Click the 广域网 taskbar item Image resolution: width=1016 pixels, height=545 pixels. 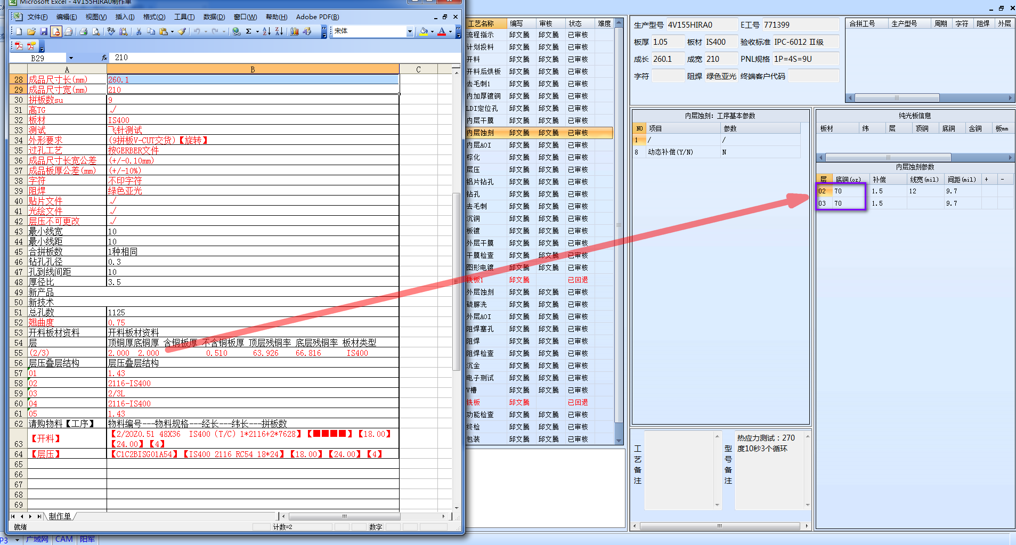[37, 539]
